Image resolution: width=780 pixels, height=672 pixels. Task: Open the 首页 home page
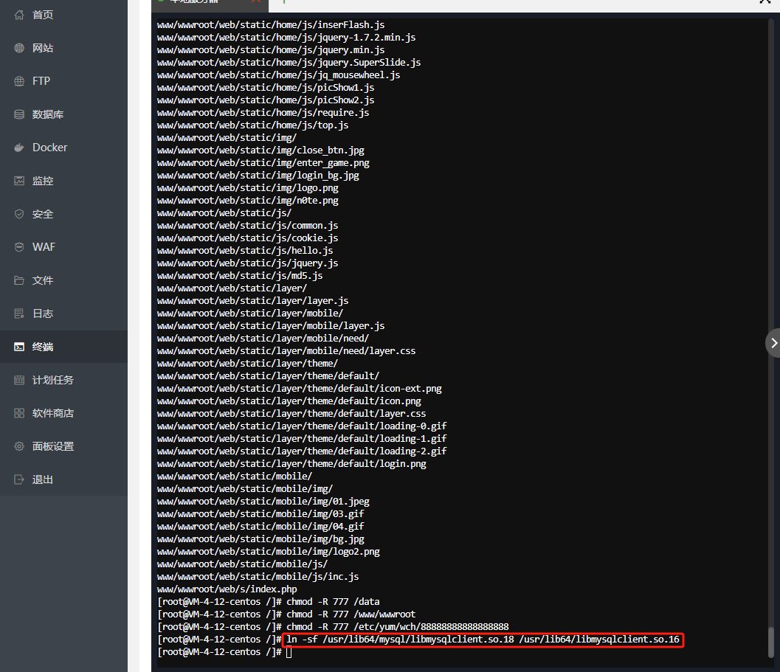click(43, 15)
